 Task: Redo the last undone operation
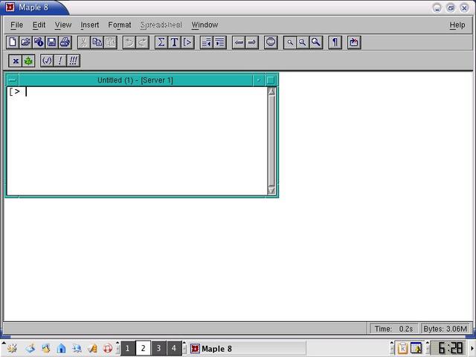142,42
